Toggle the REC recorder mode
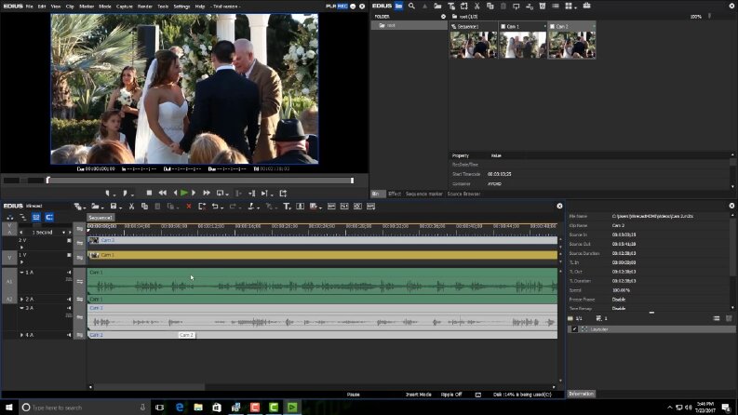 point(342,7)
